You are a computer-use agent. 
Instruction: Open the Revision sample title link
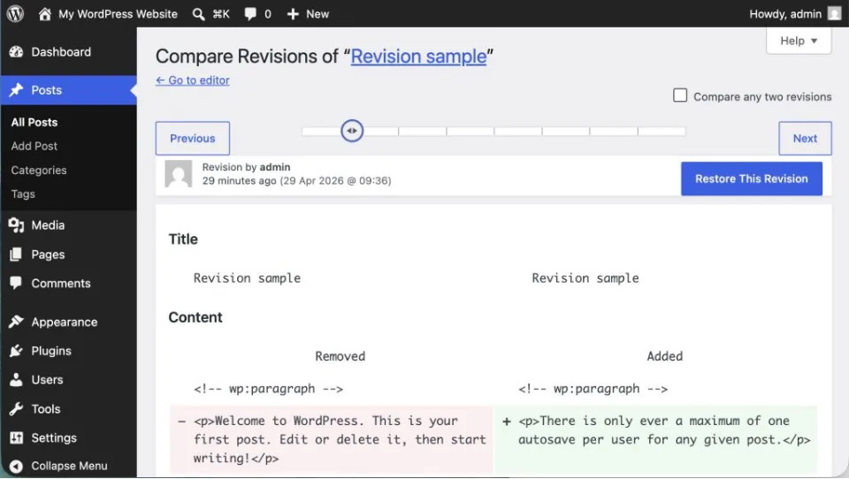coord(418,57)
